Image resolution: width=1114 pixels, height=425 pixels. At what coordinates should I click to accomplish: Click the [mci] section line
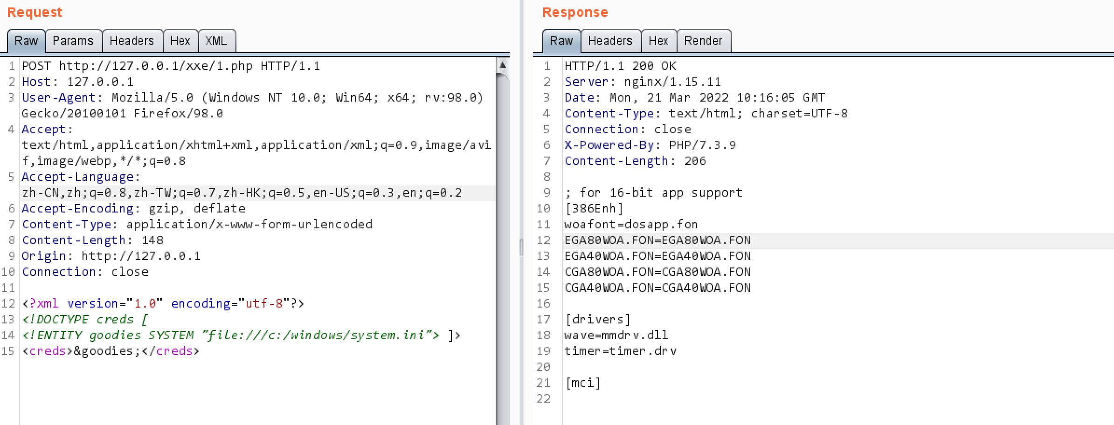583,383
